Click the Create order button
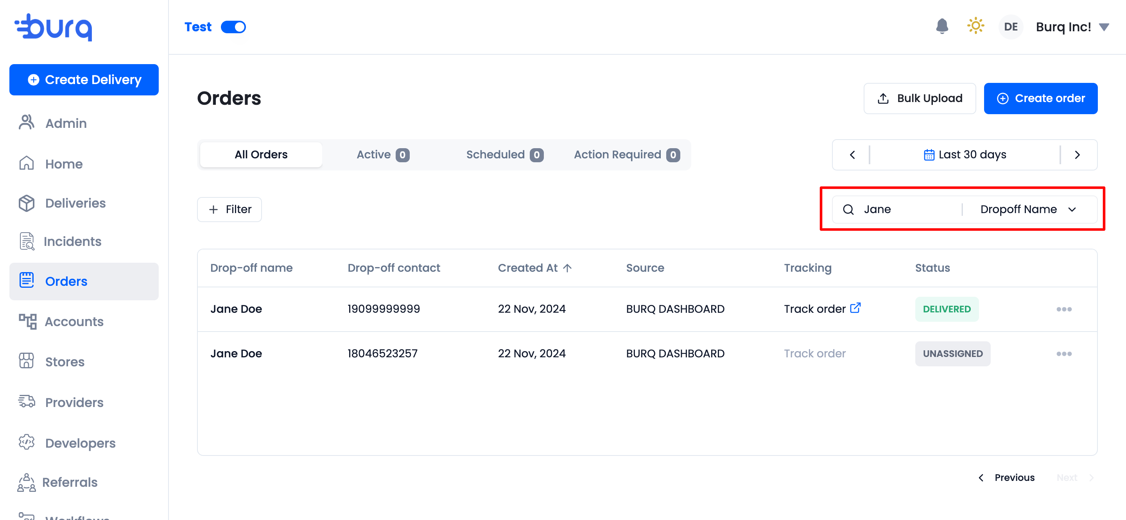This screenshot has height=520, width=1126. coord(1040,98)
